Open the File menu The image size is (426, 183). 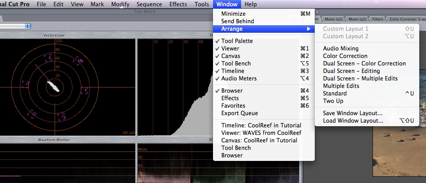pos(41,4)
